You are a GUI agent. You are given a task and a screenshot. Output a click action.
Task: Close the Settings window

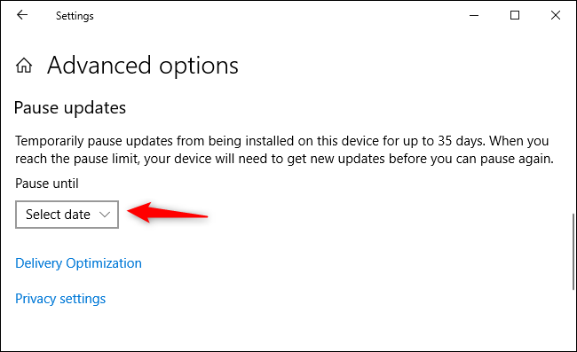click(x=556, y=15)
